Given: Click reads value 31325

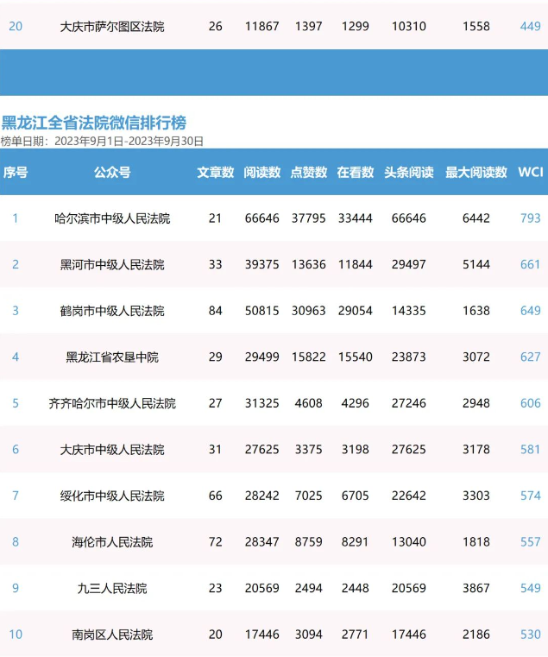Looking at the screenshot, I should pyautogui.click(x=261, y=403).
